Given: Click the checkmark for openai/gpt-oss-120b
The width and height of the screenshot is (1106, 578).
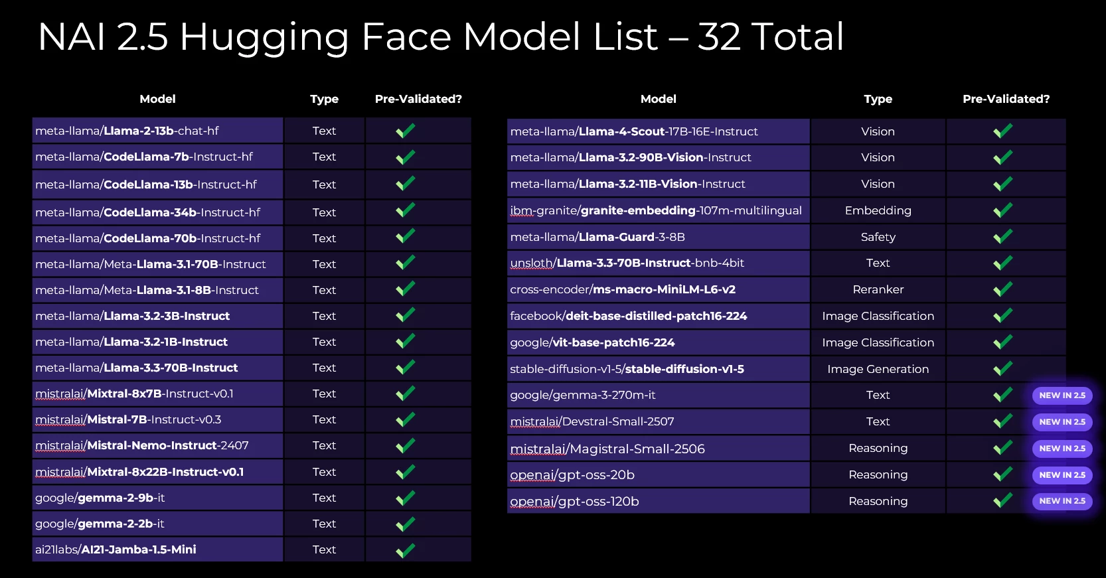Looking at the screenshot, I should [1003, 500].
